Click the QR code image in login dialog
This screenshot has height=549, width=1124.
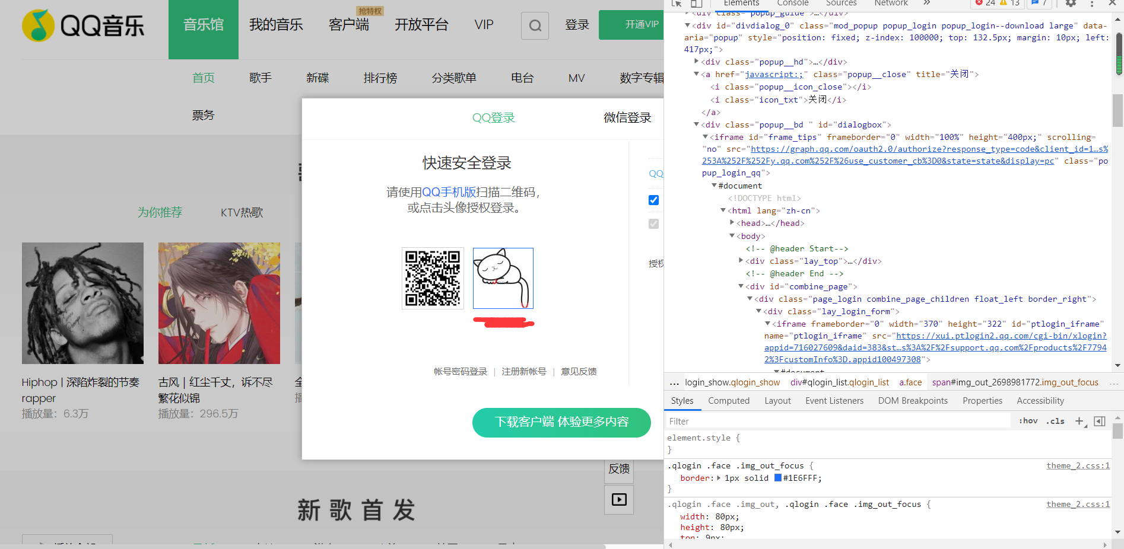tap(433, 278)
